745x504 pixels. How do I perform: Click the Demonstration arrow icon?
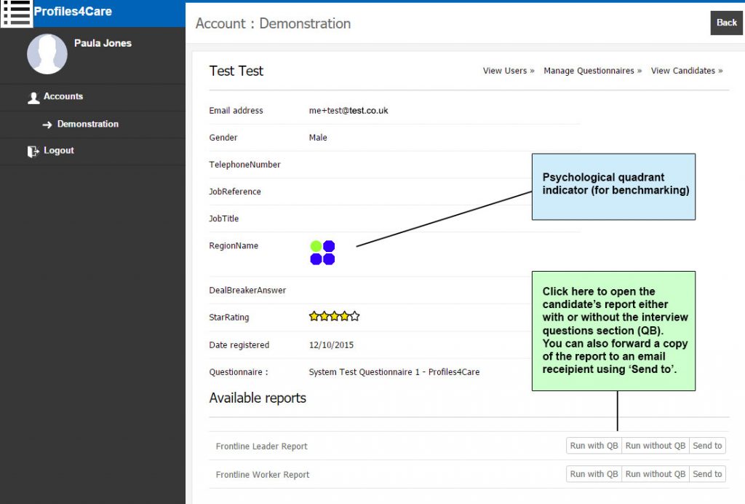47,125
